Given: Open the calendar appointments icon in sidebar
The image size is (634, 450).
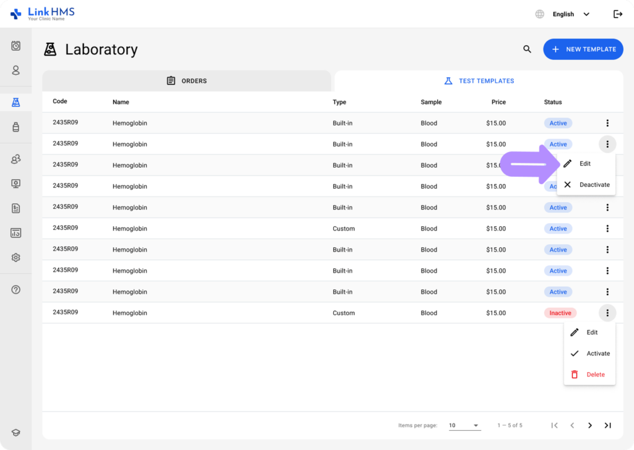Looking at the screenshot, I should (x=15, y=46).
